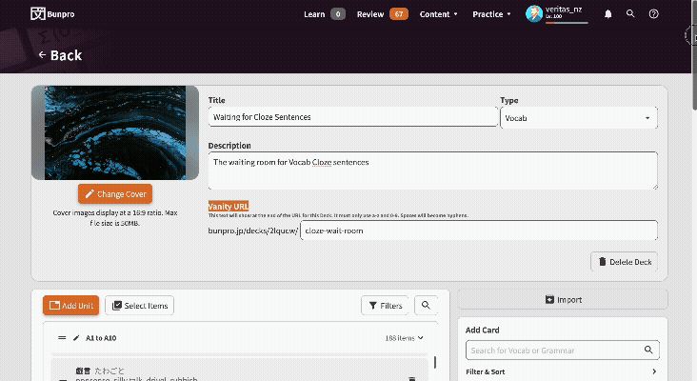Viewport: 697px width, 381px height.
Task: Click the Vanity URL input field
Action: pos(479,231)
